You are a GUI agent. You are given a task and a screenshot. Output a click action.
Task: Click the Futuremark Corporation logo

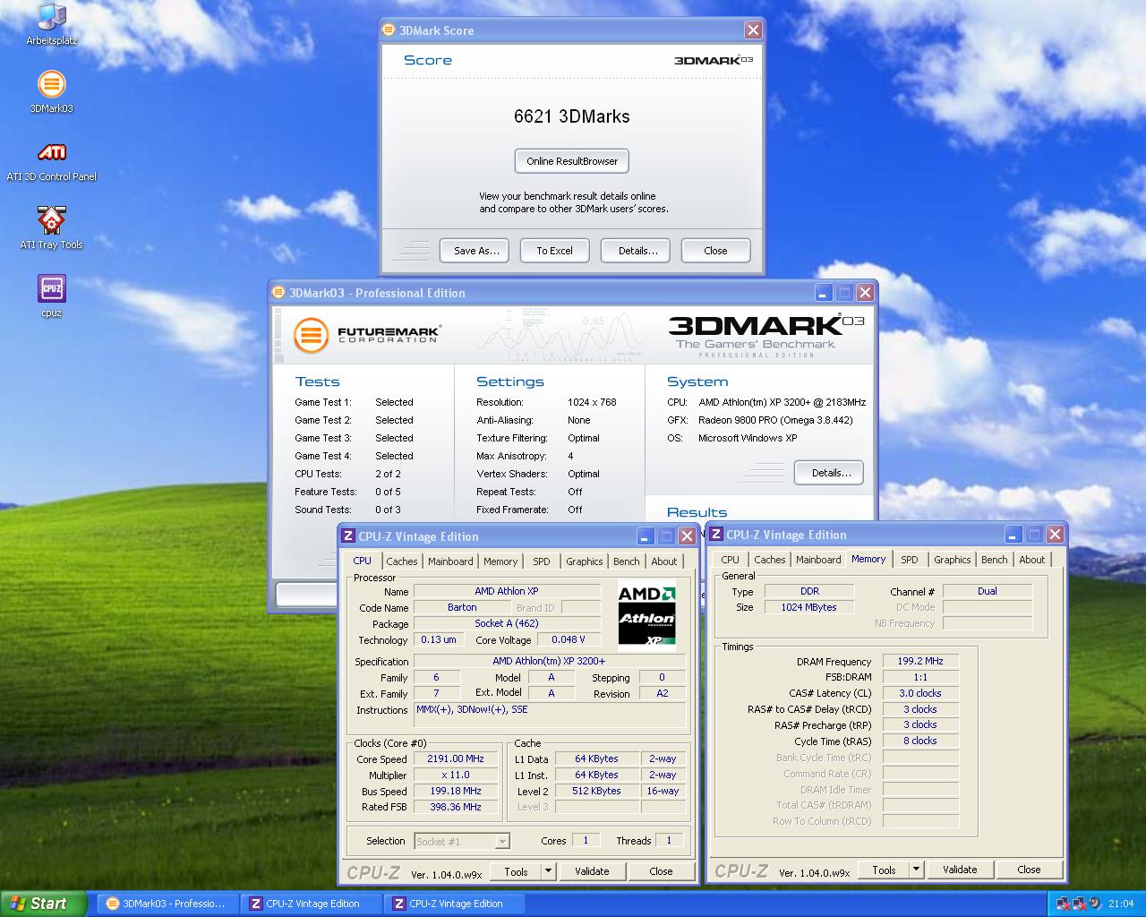pyautogui.click(x=367, y=336)
